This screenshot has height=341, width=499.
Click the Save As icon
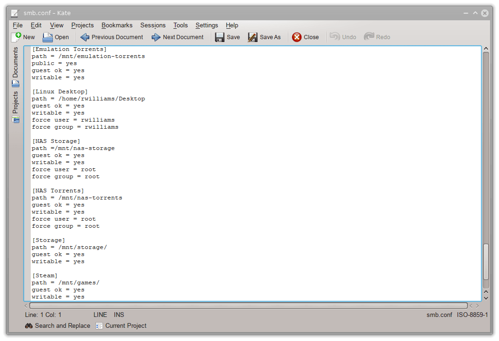253,37
